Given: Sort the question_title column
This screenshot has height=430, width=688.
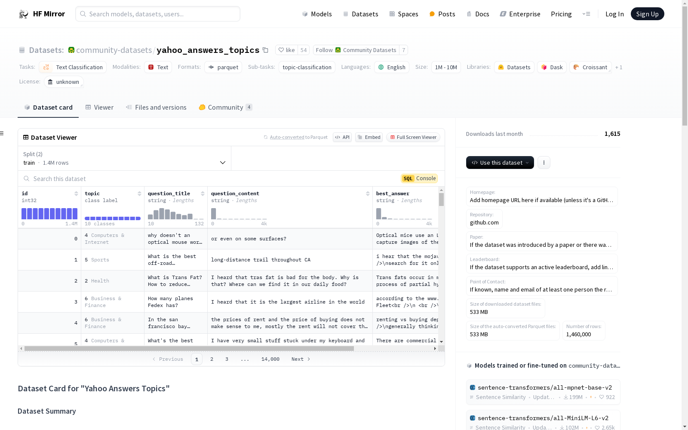Looking at the screenshot, I should 203,193.
